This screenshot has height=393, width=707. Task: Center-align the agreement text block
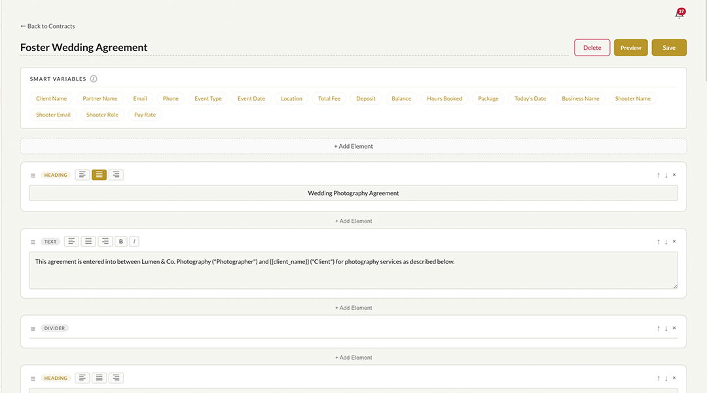tap(88, 241)
